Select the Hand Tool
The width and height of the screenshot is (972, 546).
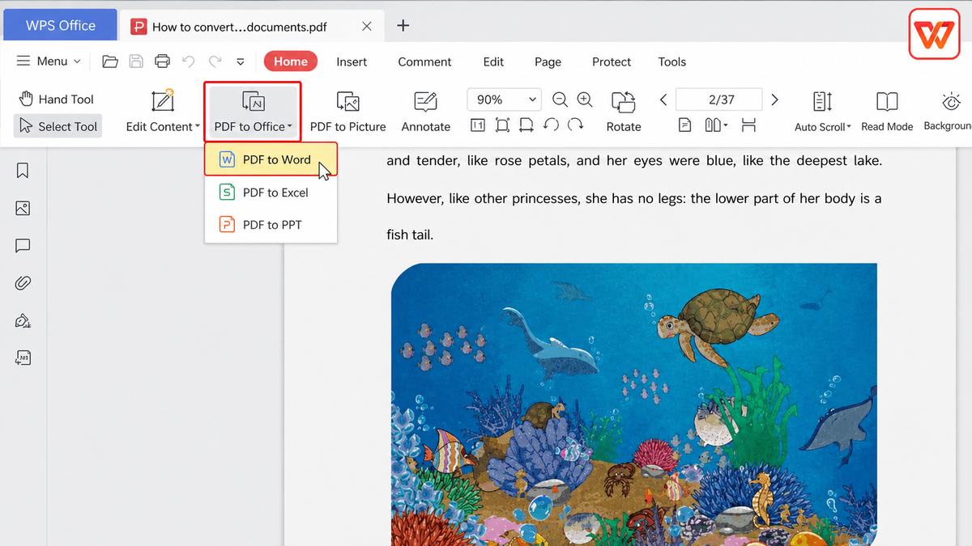(x=57, y=99)
